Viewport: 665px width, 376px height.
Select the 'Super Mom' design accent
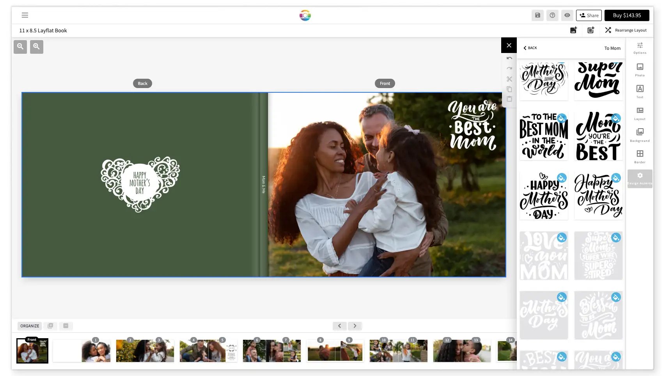598,80
